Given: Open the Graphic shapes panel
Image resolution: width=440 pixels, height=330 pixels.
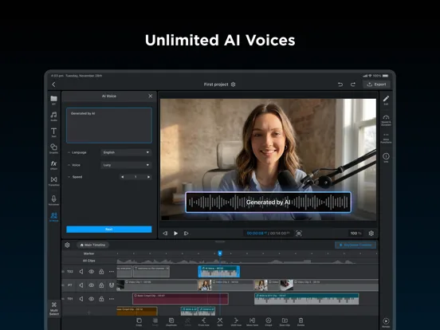Looking at the screenshot, I should [53, 148].
